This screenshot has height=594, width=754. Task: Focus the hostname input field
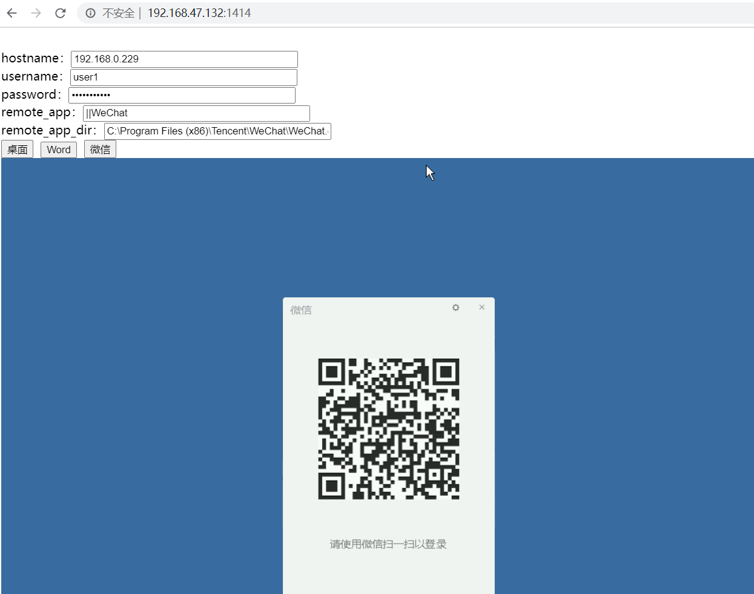(x=184, y=59)
